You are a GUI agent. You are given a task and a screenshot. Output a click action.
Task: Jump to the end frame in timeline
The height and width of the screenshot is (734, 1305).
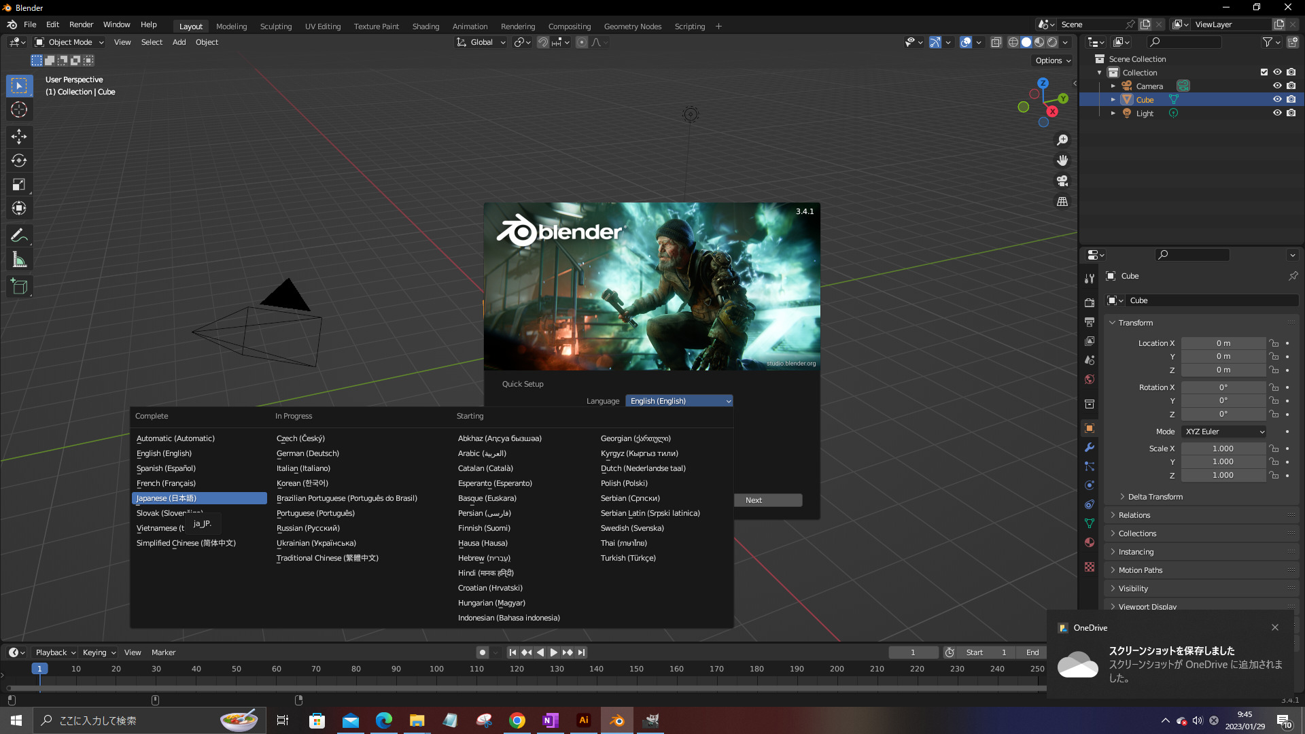581,652
